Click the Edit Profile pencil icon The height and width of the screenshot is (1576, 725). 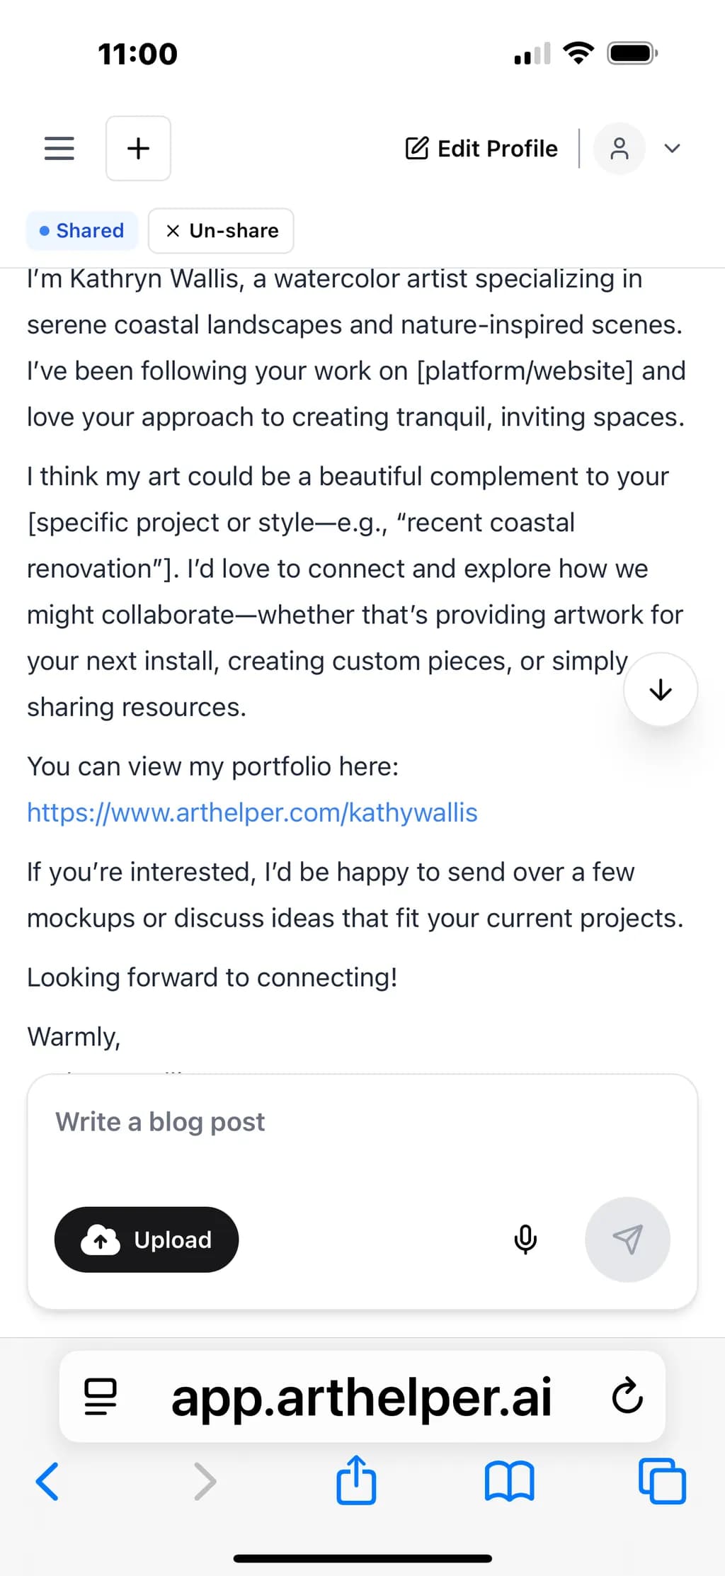click(x=416, y=148)
